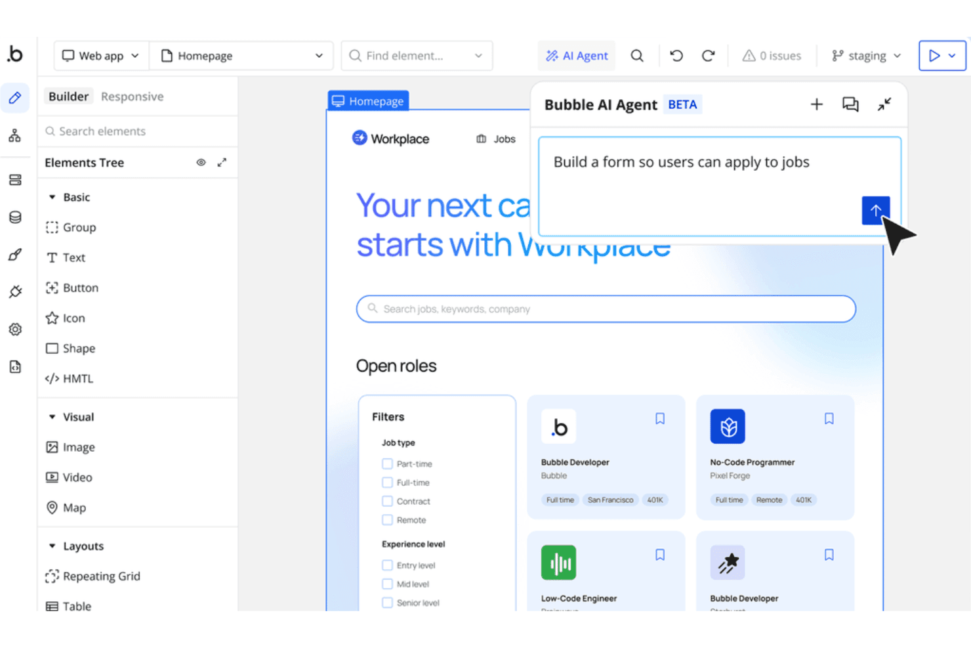Check the Entry level checkbox
The width and height of the screenshot is (971, 648).
387,565
